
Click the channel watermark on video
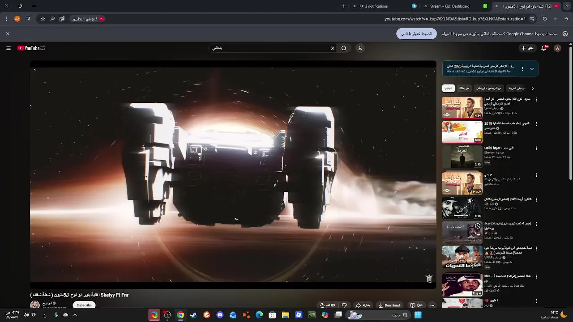[x=429, y=278]
